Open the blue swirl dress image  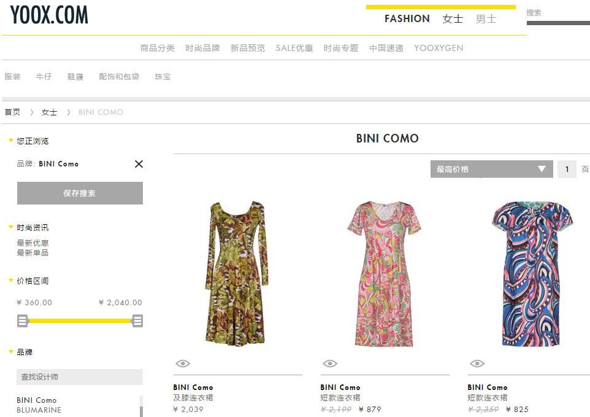[532, 273]
